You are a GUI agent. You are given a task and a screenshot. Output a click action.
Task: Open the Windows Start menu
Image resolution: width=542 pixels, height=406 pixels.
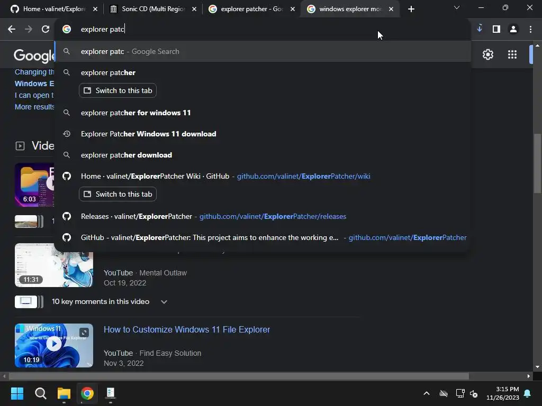[17, 393]
